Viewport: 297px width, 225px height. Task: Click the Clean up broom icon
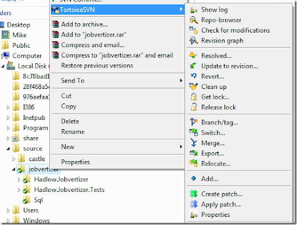(x=194, y=87)
